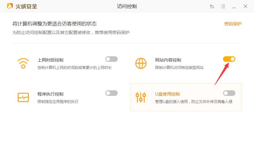
Task: Turn on the U盘使用控制 switch
Action: point(229,93)
